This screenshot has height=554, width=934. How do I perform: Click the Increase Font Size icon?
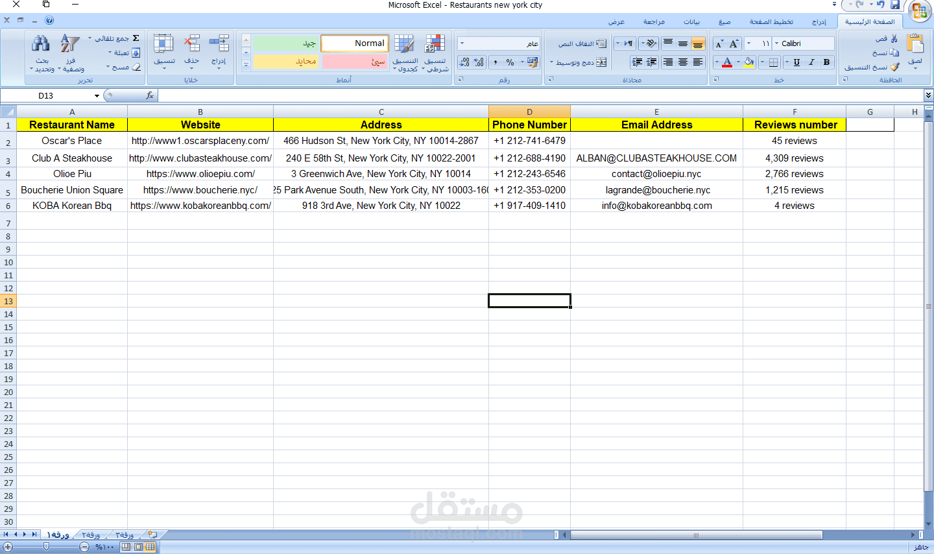pyautogui.click(x=734, y=43)
